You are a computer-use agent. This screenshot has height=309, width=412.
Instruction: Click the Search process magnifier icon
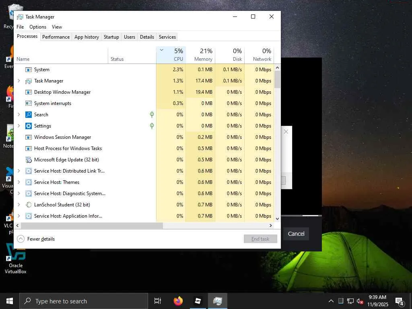(29, 115)
